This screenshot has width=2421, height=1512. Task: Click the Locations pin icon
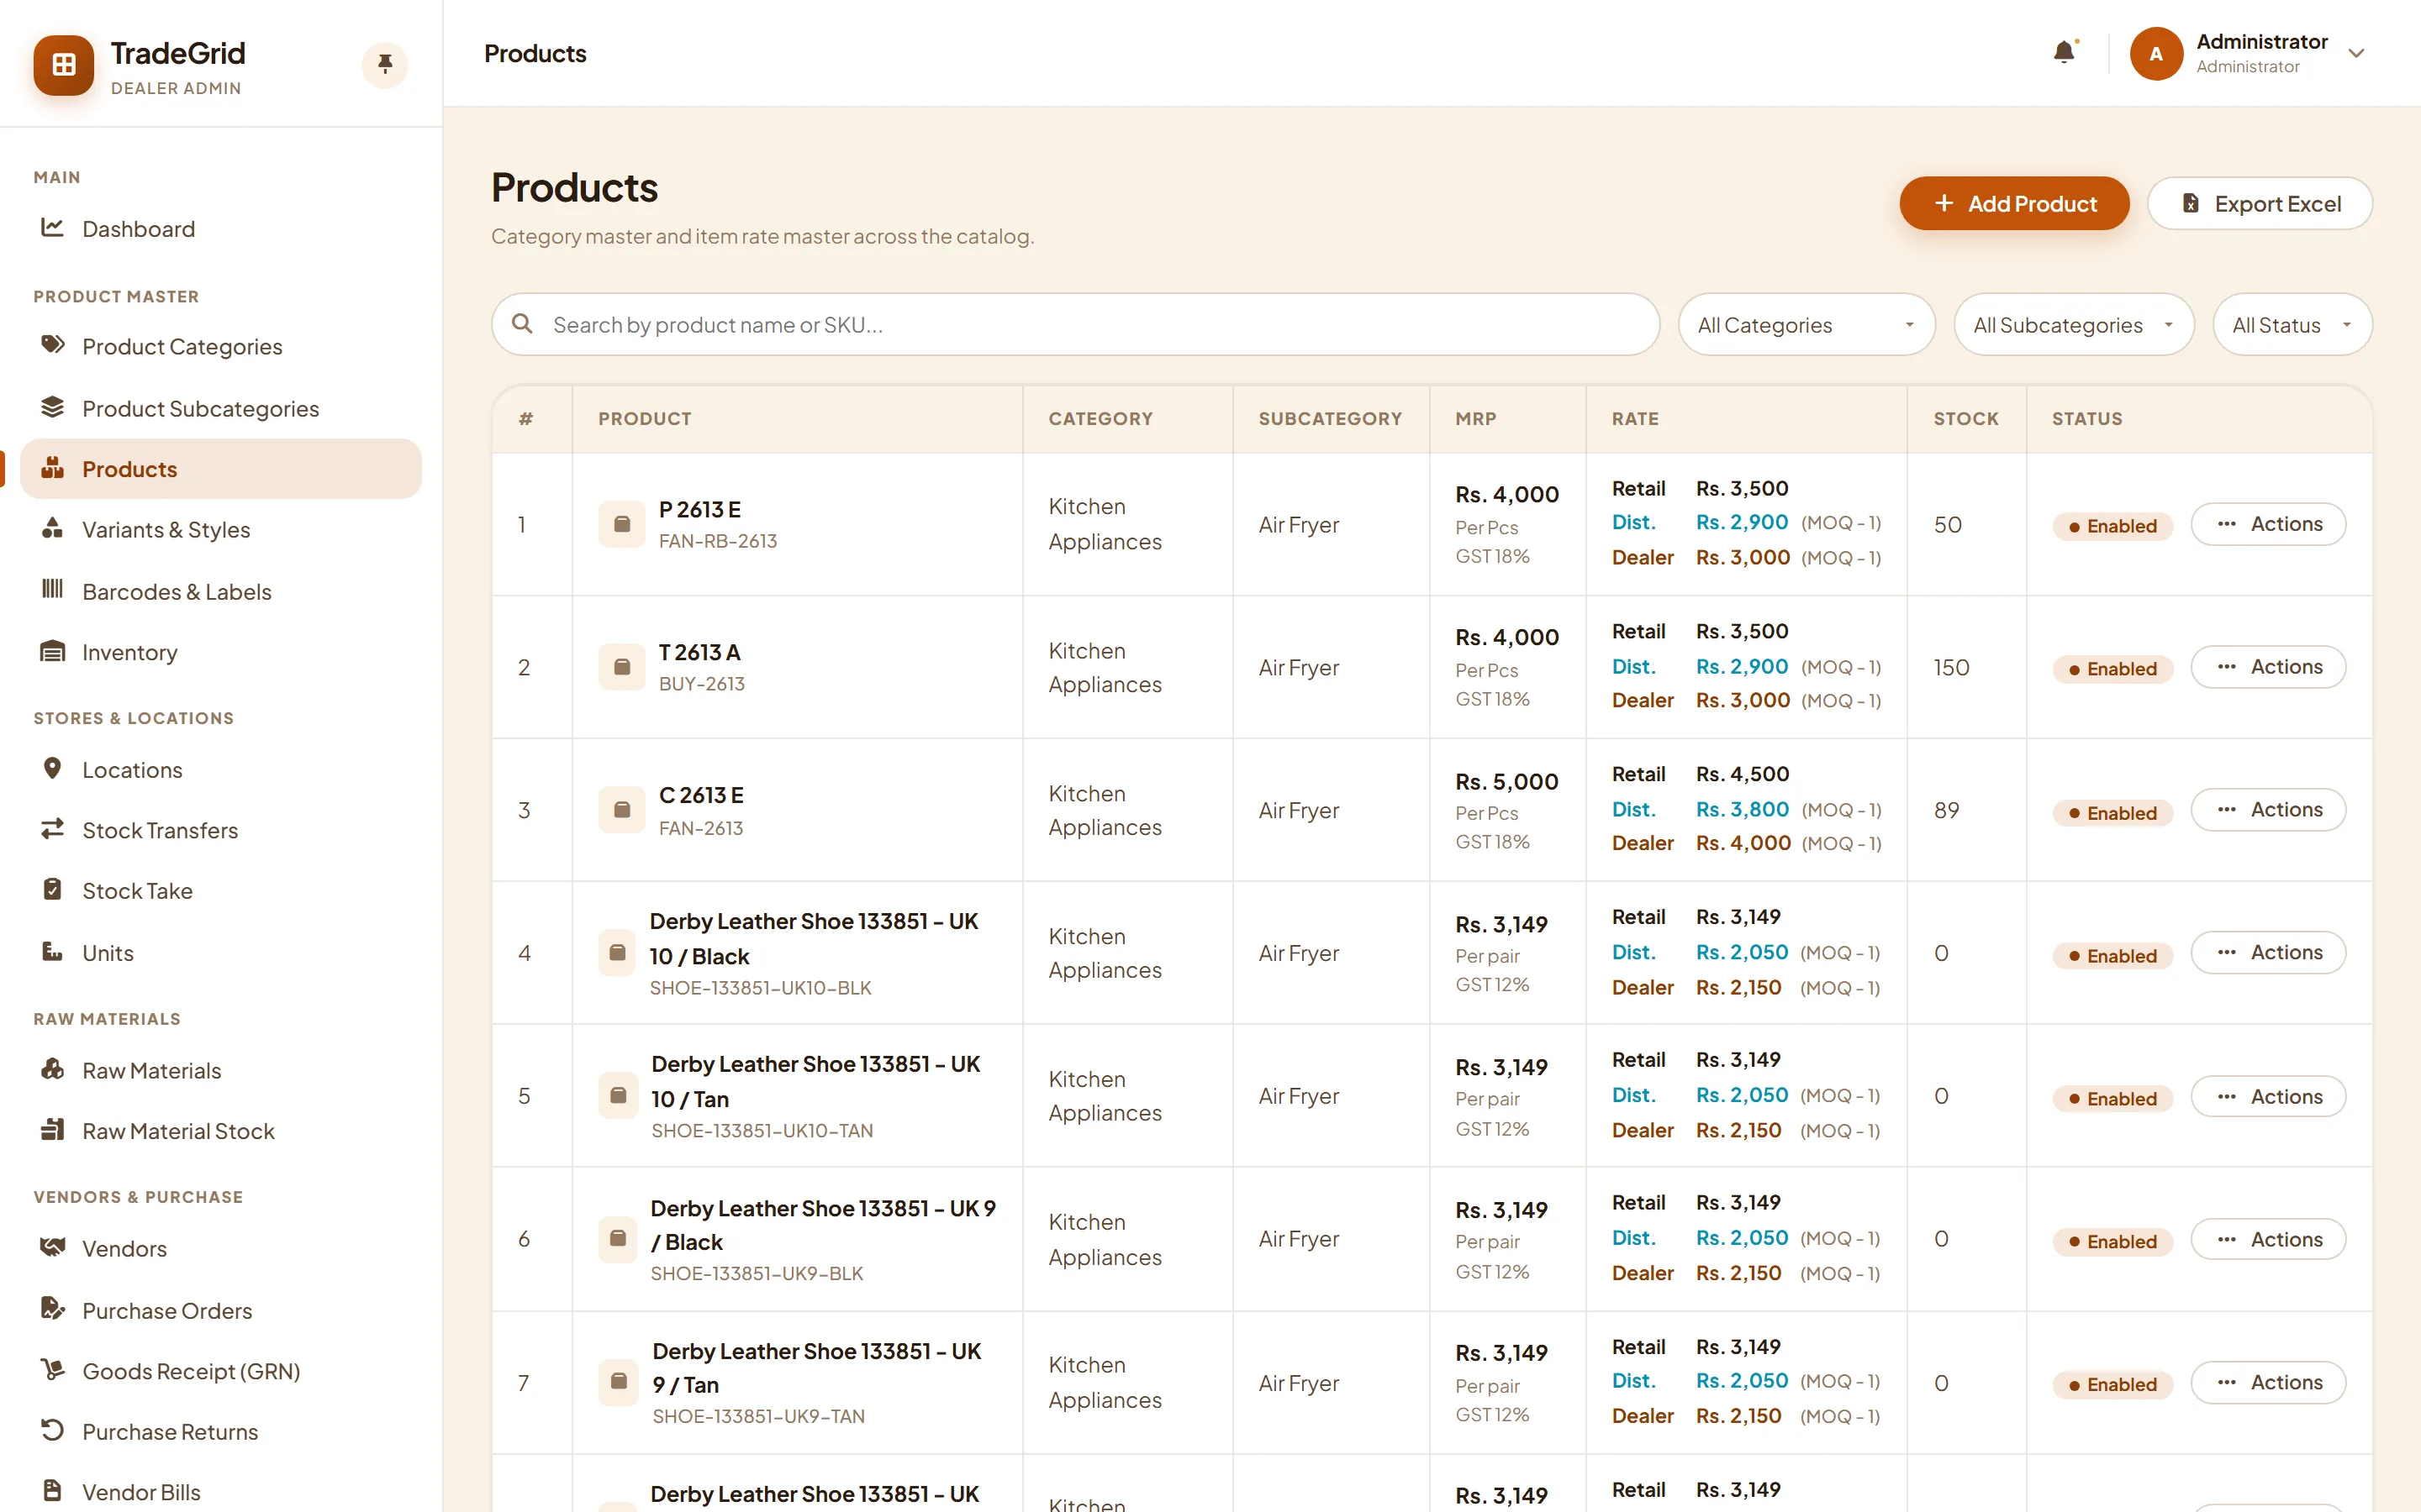52,769
